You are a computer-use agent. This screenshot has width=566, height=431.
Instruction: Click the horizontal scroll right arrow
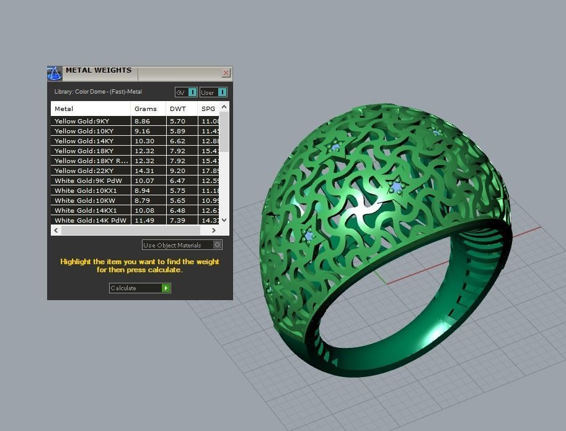click(x=214, y=230)
